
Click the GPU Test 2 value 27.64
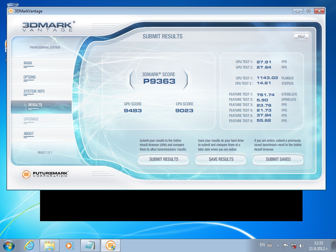pos(264,67)
